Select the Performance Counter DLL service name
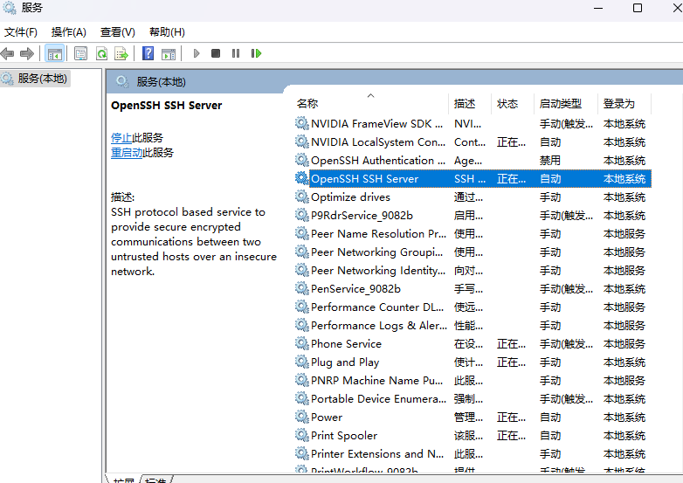The width and height of the screenshot is (683, 483). [377, 307]
